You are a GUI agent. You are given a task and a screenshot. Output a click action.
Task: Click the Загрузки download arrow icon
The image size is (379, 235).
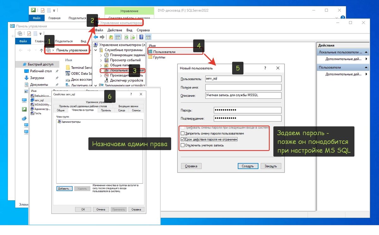pos(27,78)
